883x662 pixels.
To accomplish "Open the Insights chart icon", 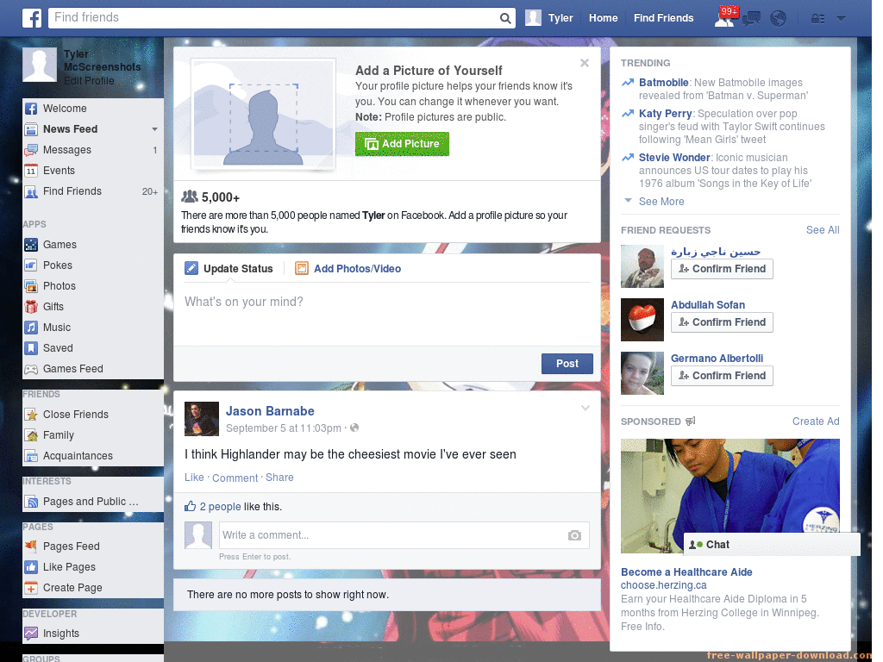I will (x=31, y=634).
